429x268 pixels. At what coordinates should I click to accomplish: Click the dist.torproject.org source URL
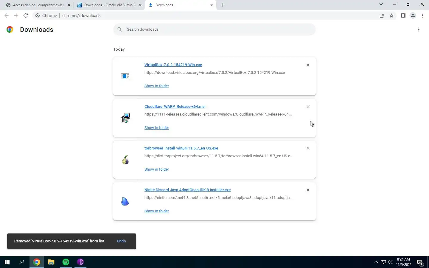click(218, 156)
